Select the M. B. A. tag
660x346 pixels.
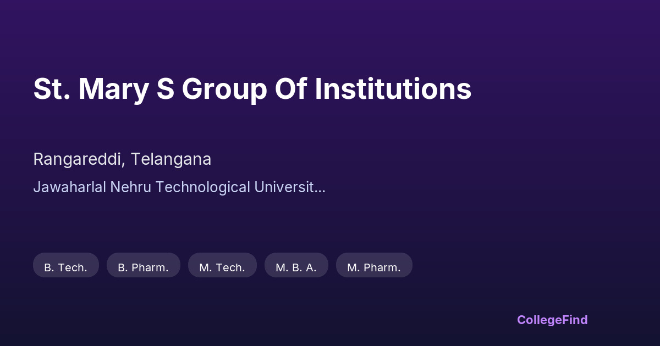pos(296,265)
